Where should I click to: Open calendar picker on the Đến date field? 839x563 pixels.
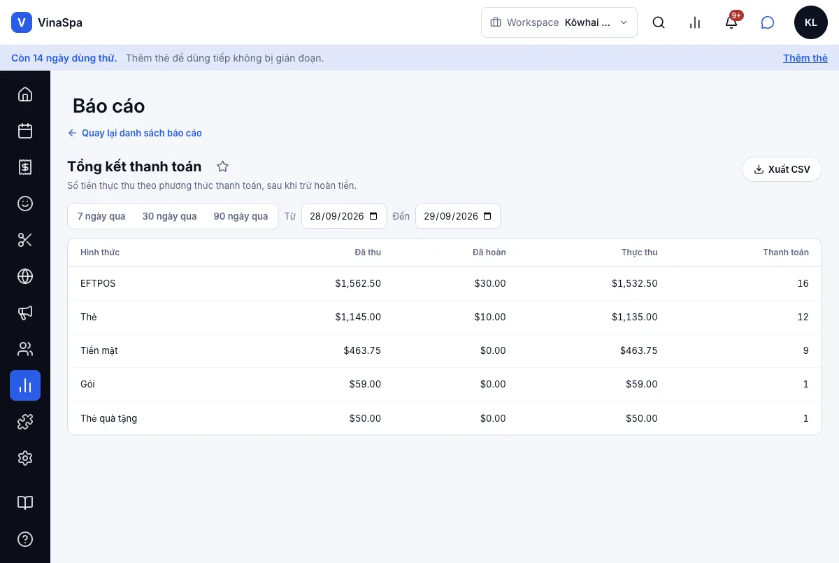487,216
